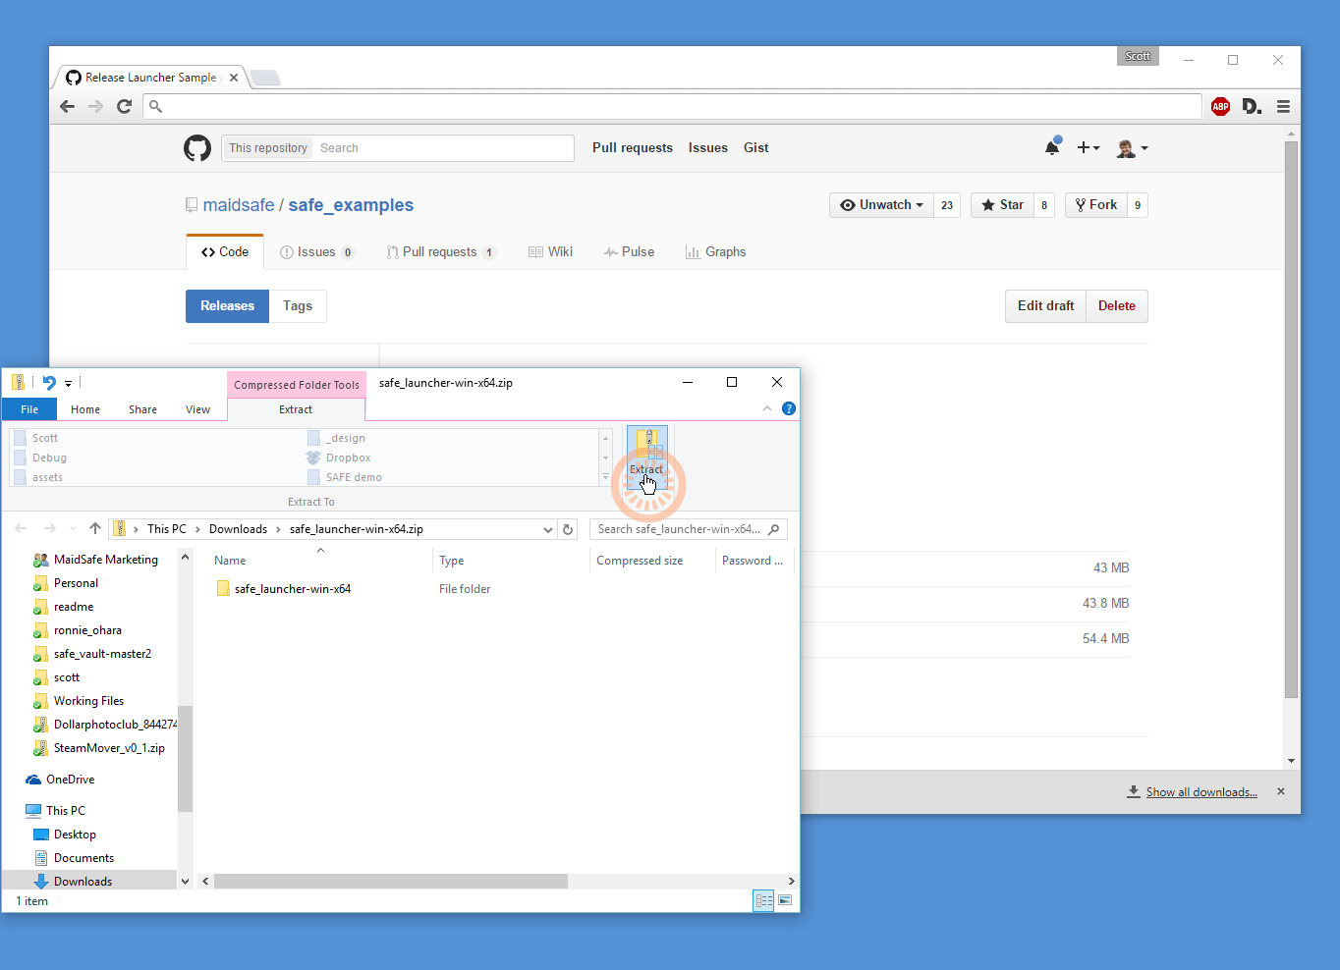
Task: Click the GitHub Octocat logo
Action: [197, 148]
